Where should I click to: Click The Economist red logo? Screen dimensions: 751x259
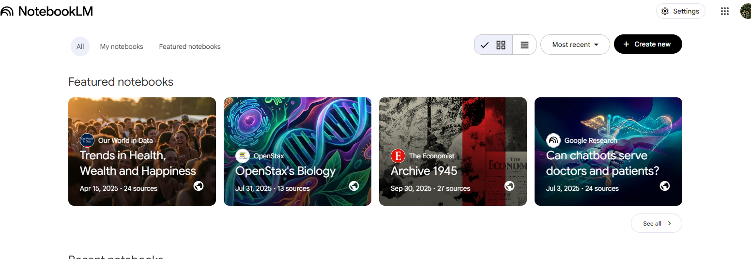[x=398, y=156]
